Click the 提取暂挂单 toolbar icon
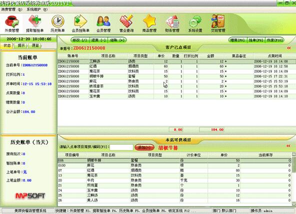 coord(34,24)
